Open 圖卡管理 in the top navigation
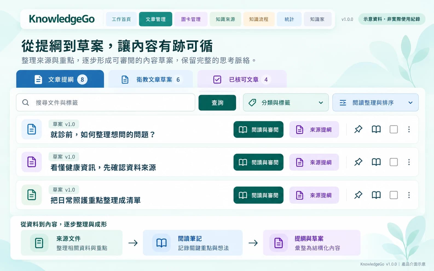 pos(191,19)
